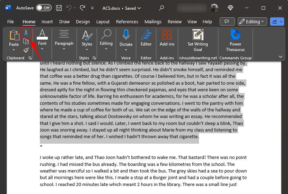The image size is (288, 194).
Task: Click the search magnifier in title bar
Action: [162, 8]
